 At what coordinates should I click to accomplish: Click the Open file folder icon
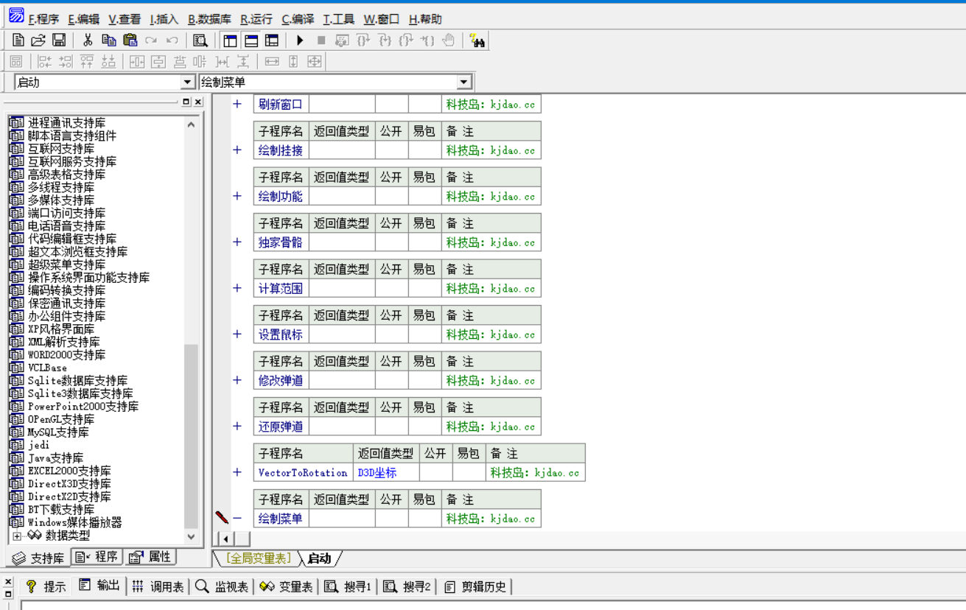[38, 41]
